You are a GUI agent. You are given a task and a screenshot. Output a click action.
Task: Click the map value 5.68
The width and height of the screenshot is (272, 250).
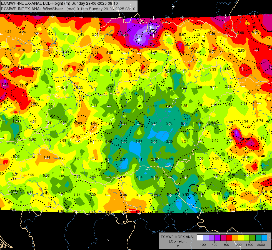[244, 103]
